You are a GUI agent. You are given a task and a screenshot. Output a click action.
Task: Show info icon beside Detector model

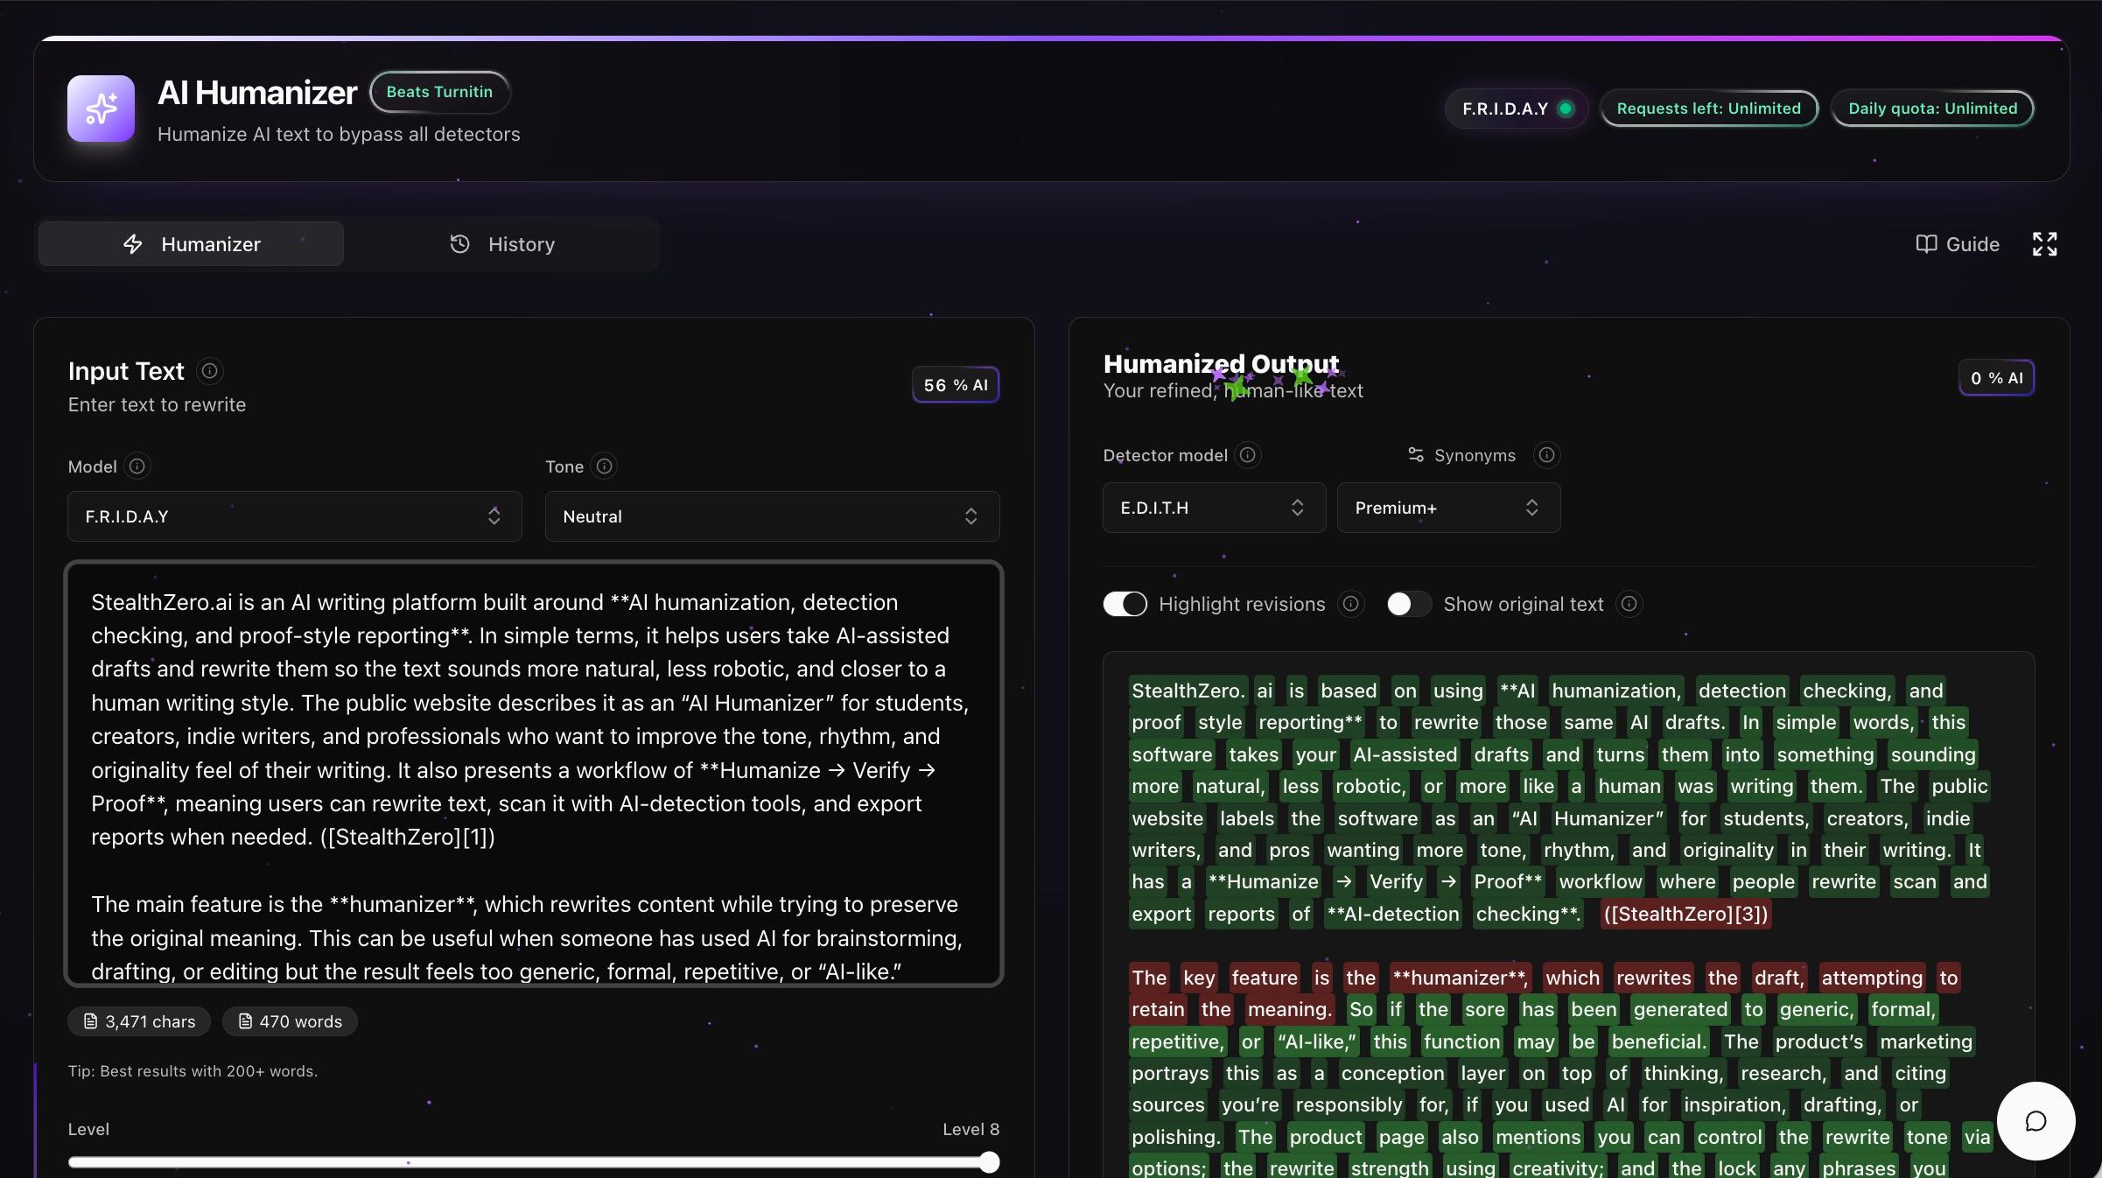tap(1248, 455)
